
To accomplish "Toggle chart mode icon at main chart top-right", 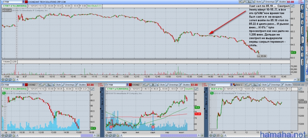I will tap(293, 6).
